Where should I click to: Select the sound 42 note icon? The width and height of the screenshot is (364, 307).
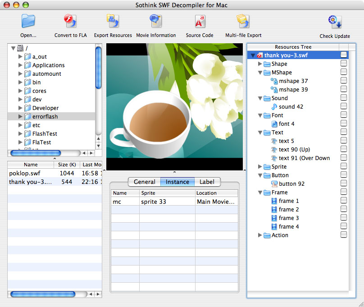click(x=274, y=106)
